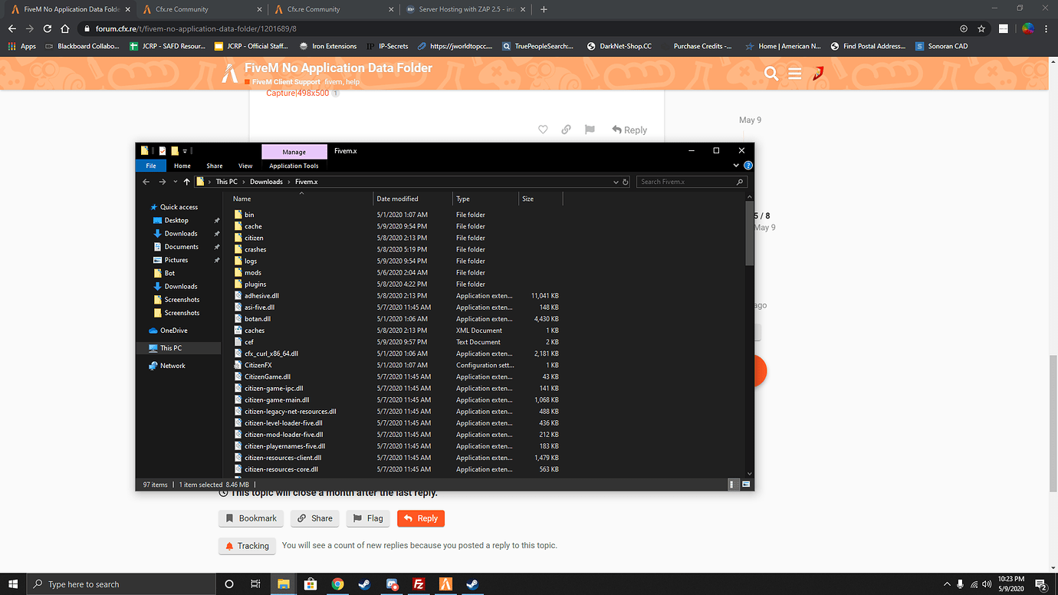Switch to the View ribbon tab

pos(245,165)
